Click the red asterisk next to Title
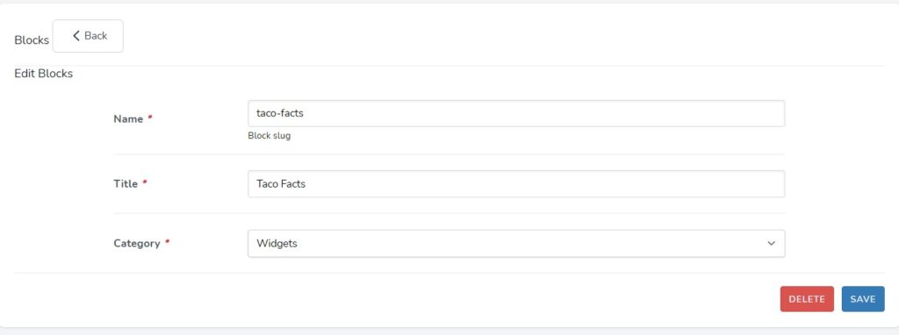This screenshot has width=899, height=335. tap(145, 182)
